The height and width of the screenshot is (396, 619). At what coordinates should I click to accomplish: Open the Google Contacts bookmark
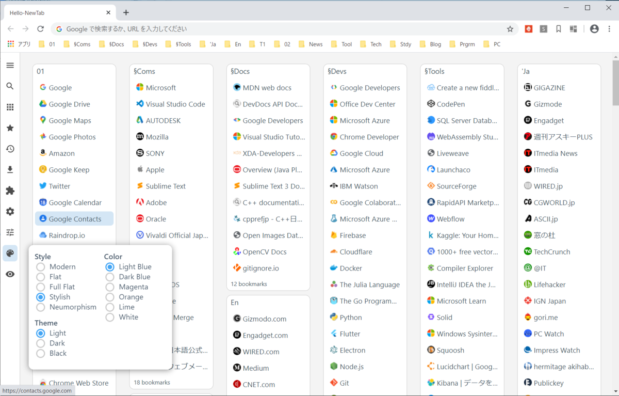[74, 219]
